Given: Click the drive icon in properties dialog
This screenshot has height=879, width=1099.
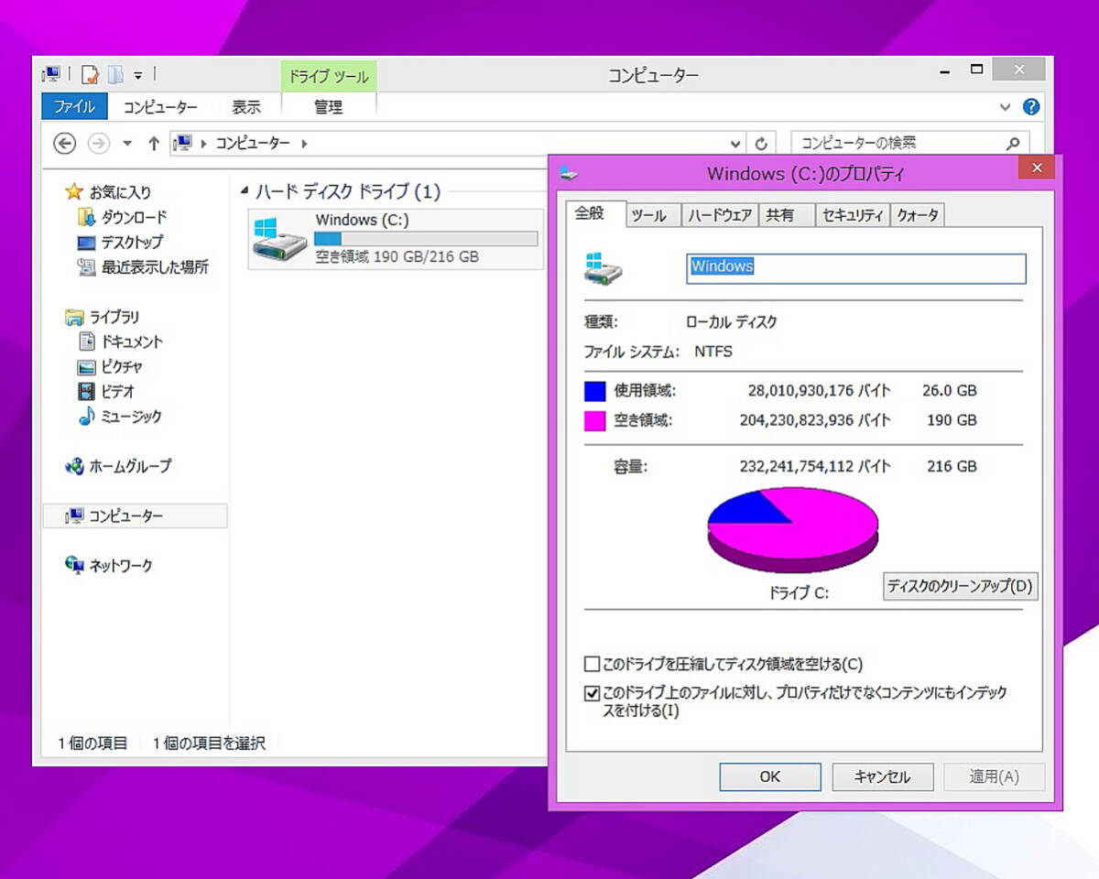Looking at the screenshot, I should (x=604, y=267).
